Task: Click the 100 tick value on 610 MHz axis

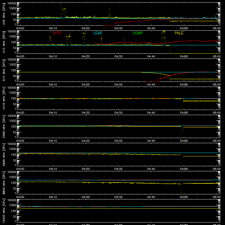Action: pyautogui.click(x=13, y=70)
